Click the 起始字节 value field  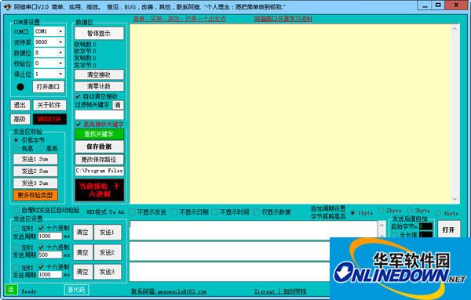point(425,226)
